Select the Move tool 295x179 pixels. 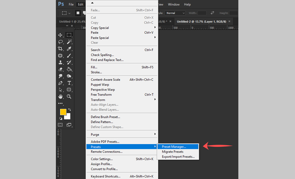pos(61,35)
